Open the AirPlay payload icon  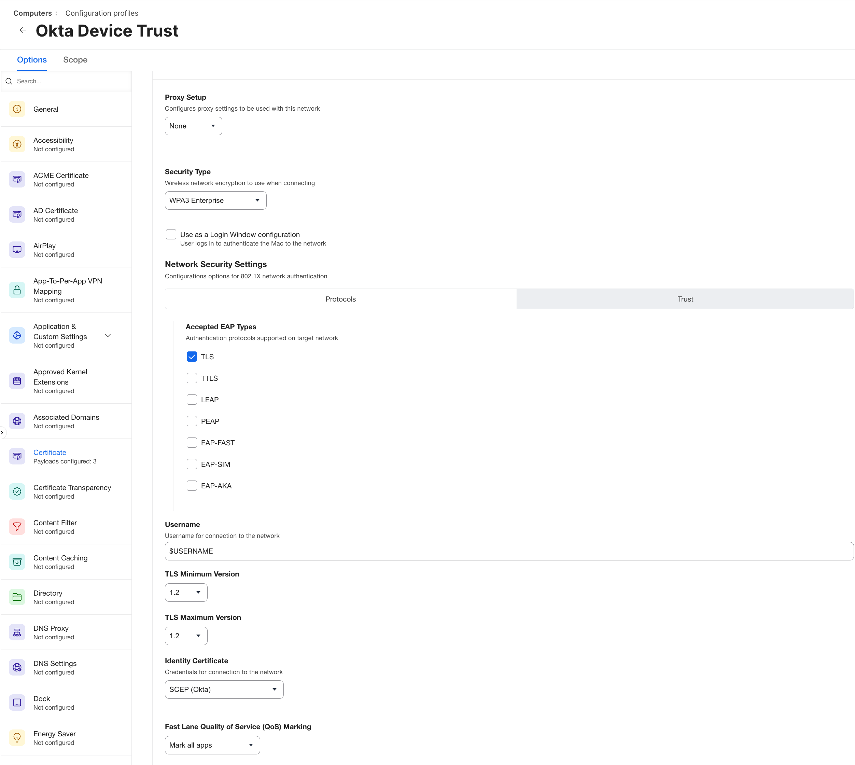17,250
